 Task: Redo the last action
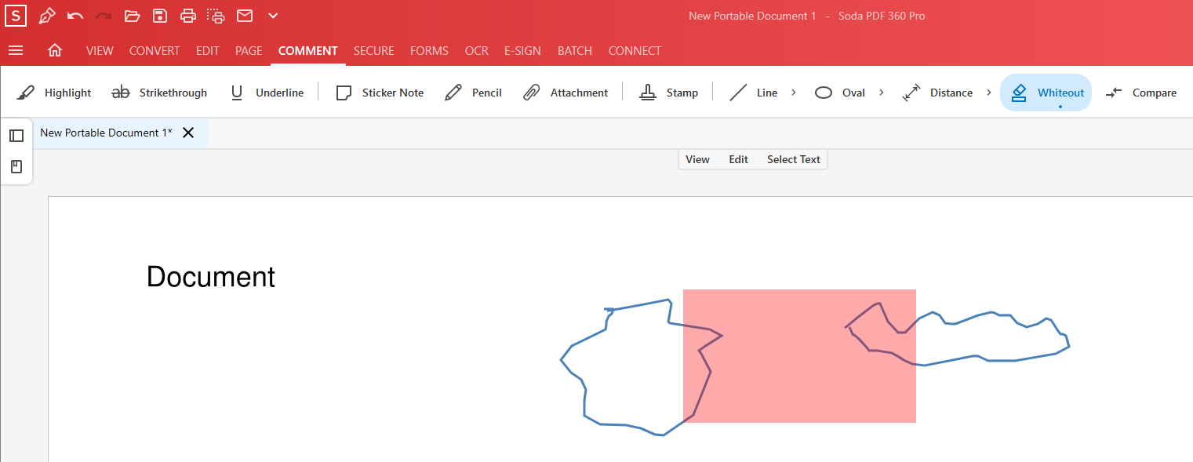click(104, 16)
